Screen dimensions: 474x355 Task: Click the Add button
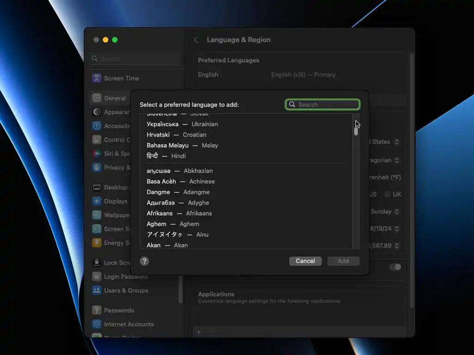pos(343,261)
